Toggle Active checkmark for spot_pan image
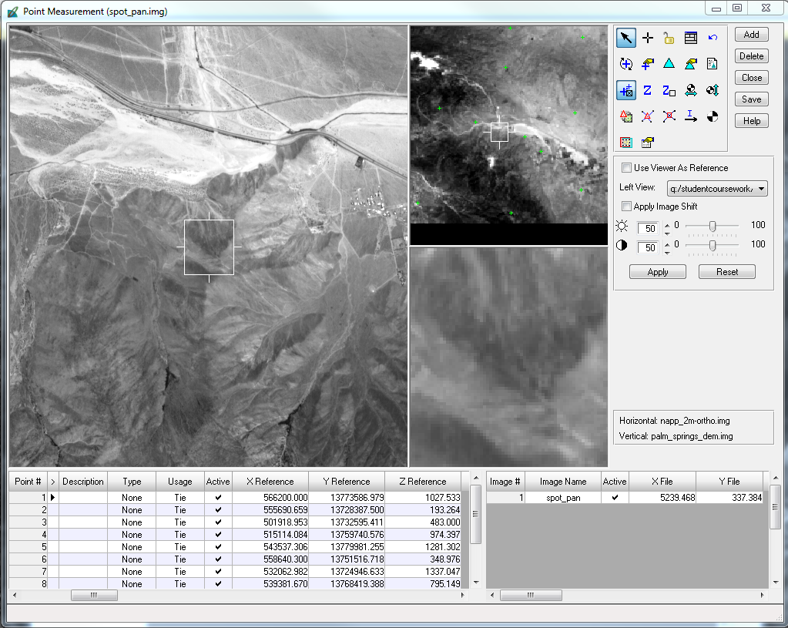The width and height of the screenshot is (788, 628). point(615,497)
